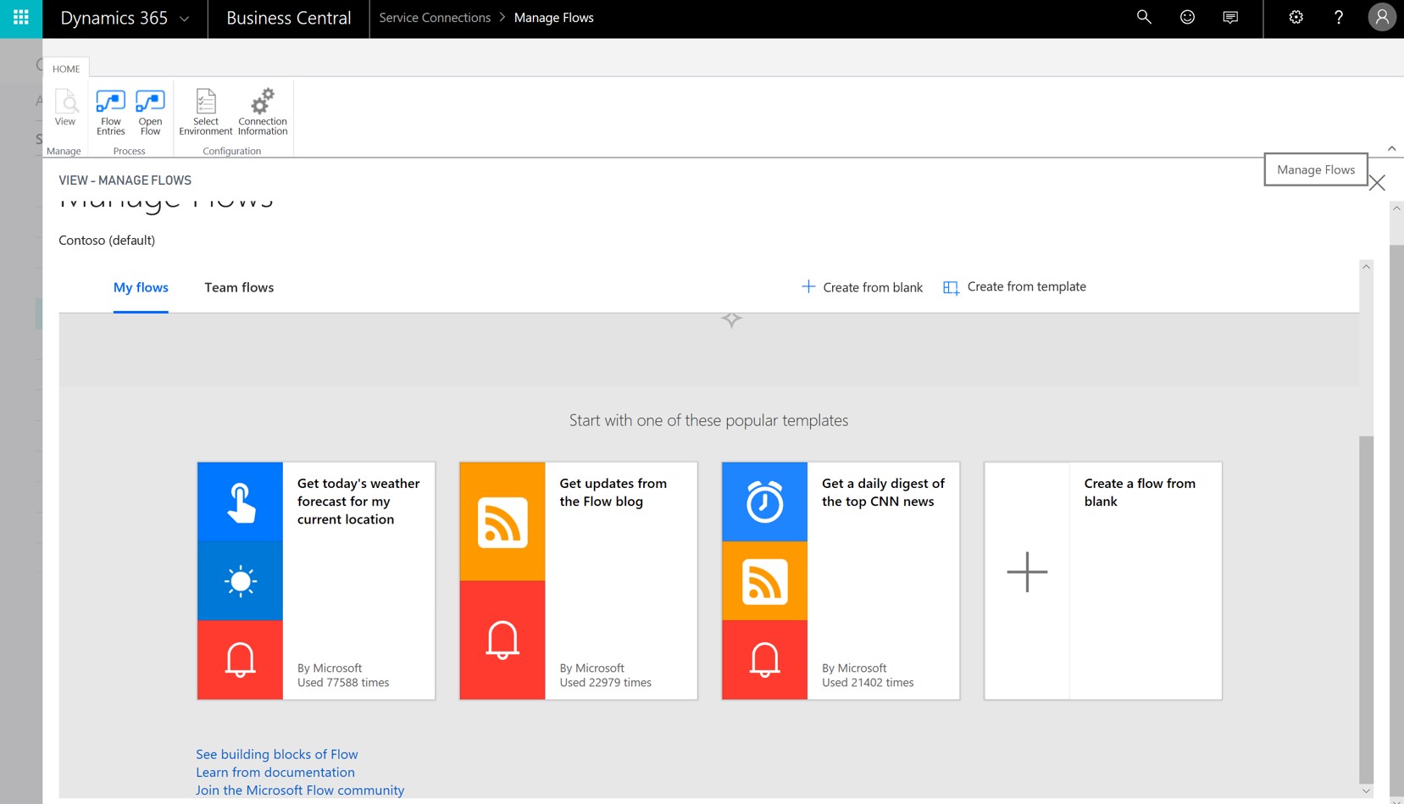Click the template icon beside Create from template
The width and height of the screenshot is (1404, 804).
click(x=951, y=288)
